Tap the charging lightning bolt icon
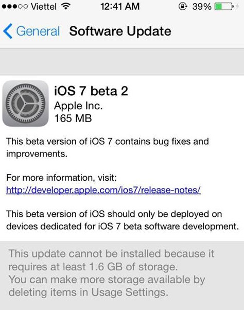244x310 pixels. point(238,7)
